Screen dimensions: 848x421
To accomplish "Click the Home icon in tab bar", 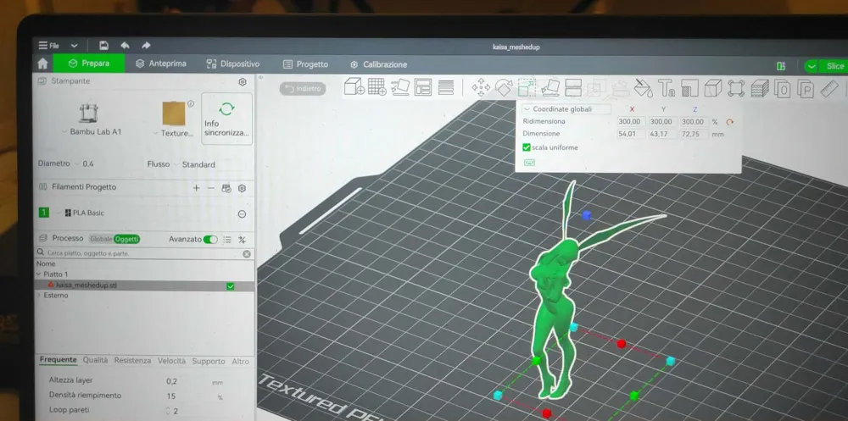I will (x=42, y=64).
